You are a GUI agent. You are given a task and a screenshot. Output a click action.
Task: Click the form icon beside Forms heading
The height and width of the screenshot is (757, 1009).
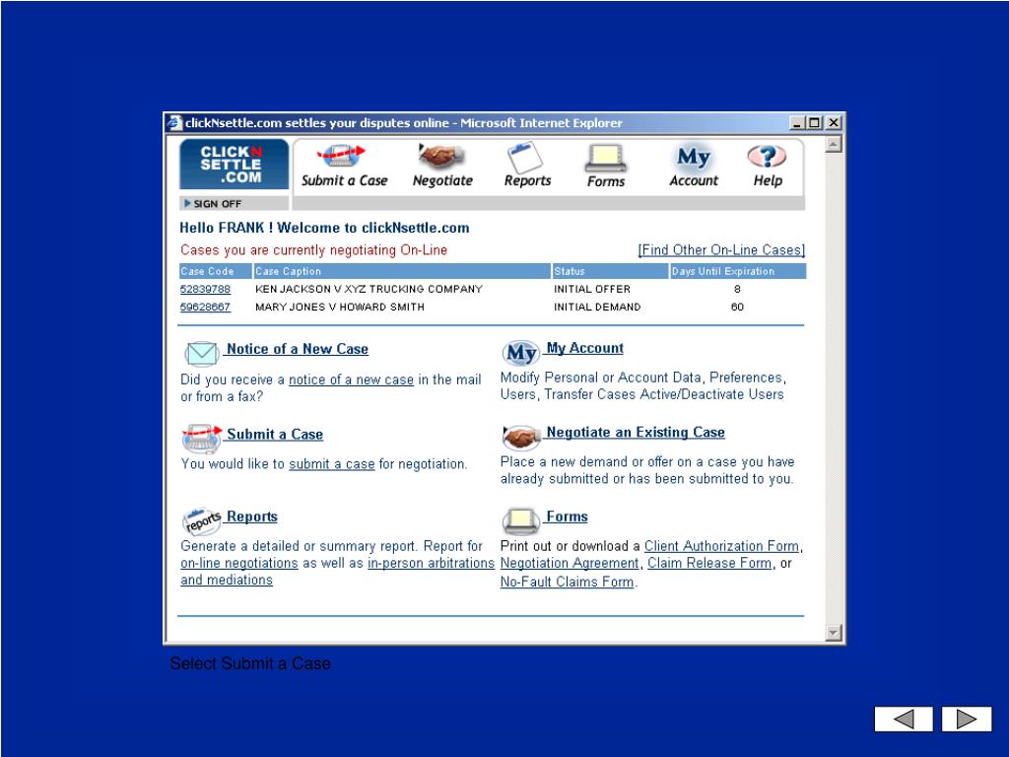pyautogui.click(x=521, y=521)
